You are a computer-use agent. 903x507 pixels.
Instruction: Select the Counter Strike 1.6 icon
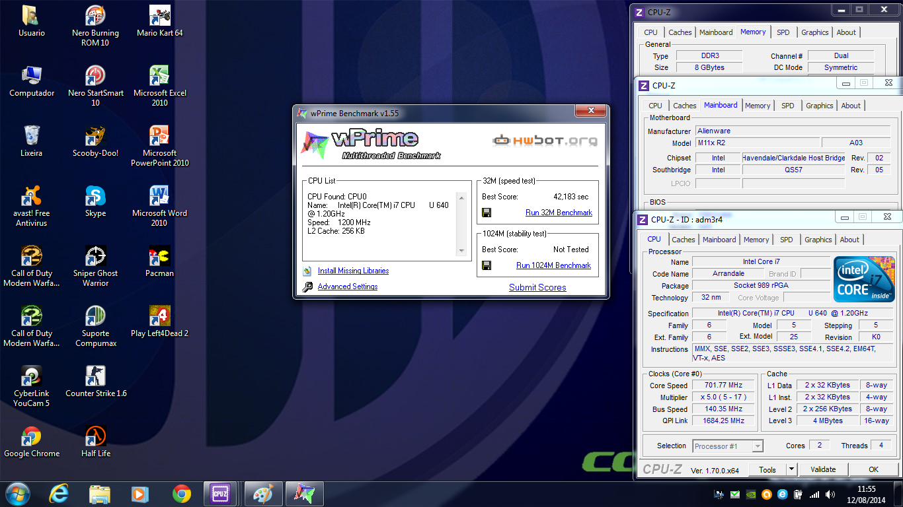coord(95,382)
